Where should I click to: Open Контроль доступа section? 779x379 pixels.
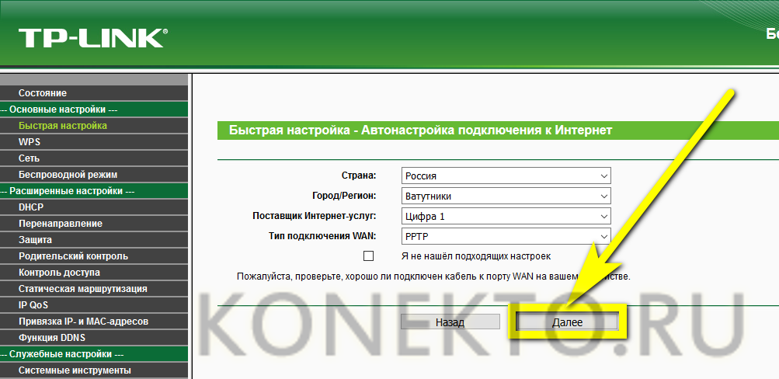(94, 273)
